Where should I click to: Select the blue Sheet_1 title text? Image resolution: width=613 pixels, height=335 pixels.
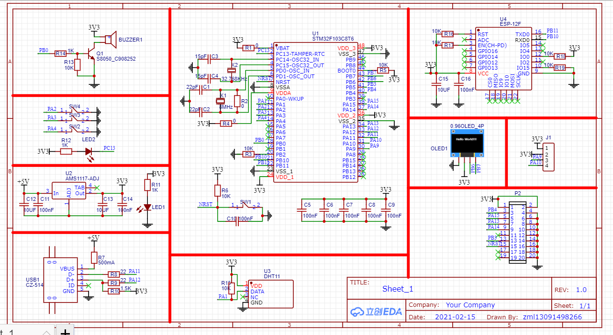coord(397,289)
